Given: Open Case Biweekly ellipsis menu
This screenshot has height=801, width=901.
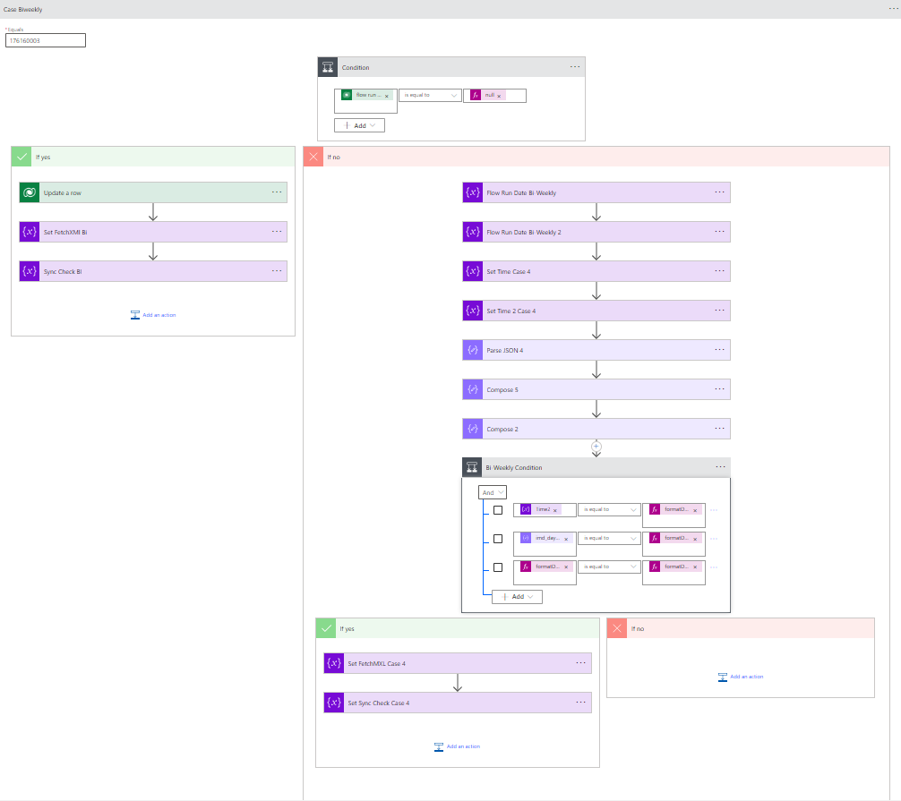Looking at the screenshot, I should [x=893, y=9].
